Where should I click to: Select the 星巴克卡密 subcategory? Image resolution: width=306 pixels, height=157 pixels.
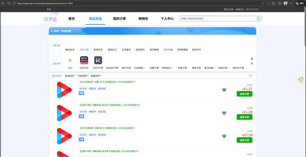[x=238, y=68]
